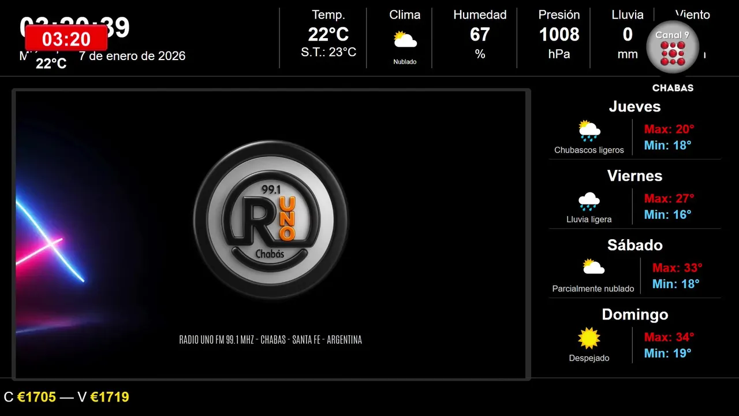Click the Sábado day heading

[635, 245]
